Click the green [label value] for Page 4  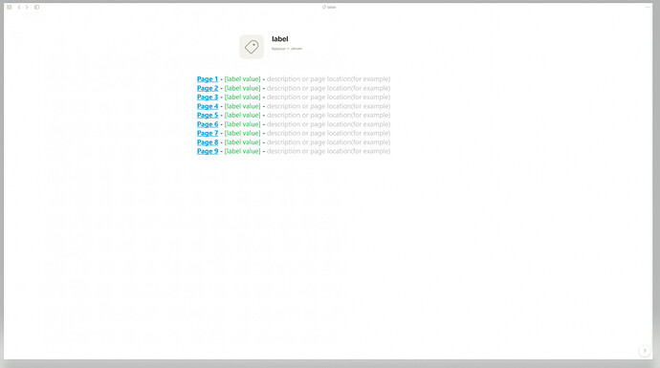(242, 106)
